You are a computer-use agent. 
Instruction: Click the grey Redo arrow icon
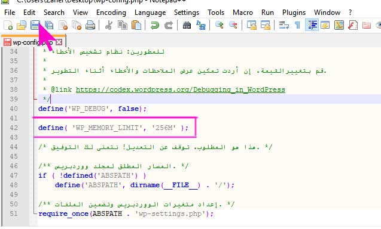(x=169, y=25)
